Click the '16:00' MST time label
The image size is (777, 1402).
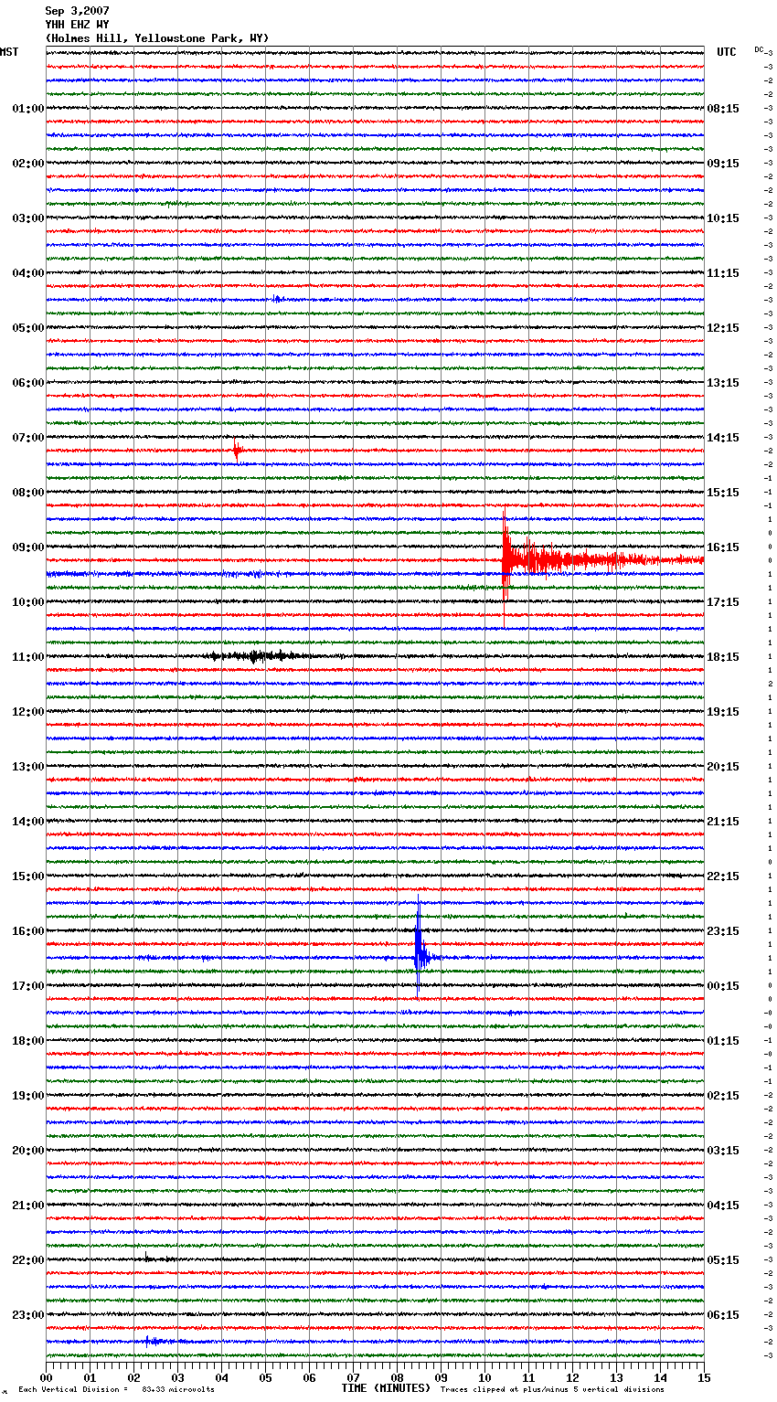click(x=28, y=931)
